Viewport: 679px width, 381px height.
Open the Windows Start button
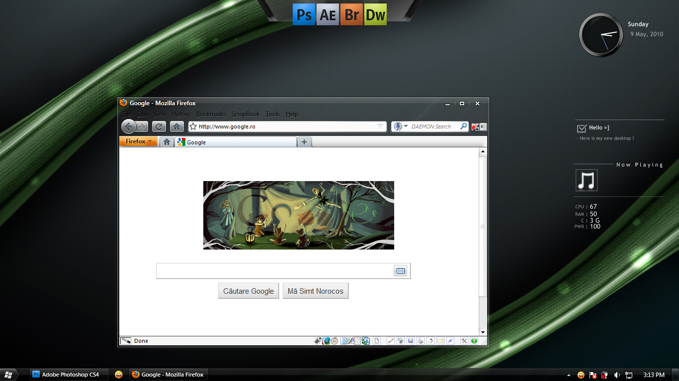[x=9, y=375]
